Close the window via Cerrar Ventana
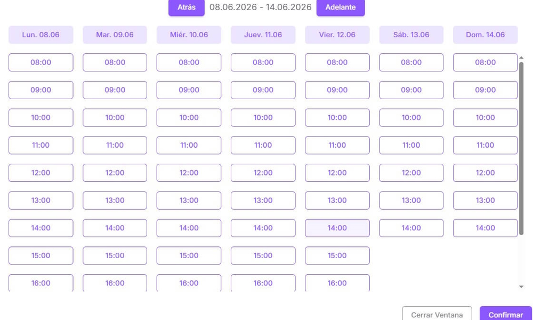 click(x=437, y=315)
